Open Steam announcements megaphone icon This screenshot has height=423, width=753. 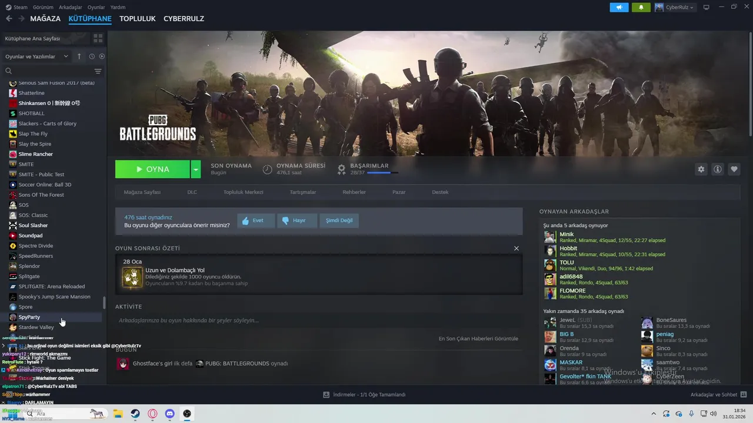(x=619, y=7)
